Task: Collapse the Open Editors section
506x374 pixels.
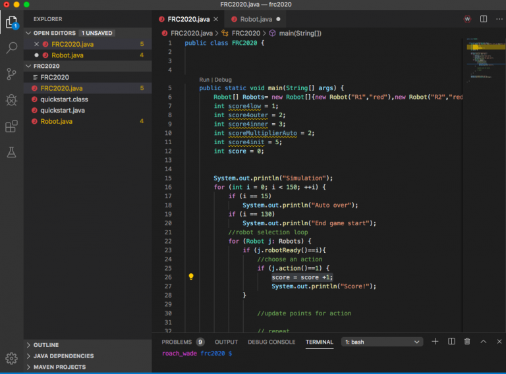Action: [x=28, y=33]
